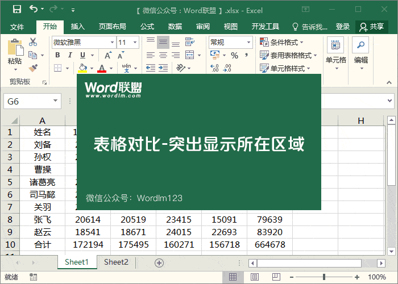Toggle Middle Align

click(x=163, y=43)
